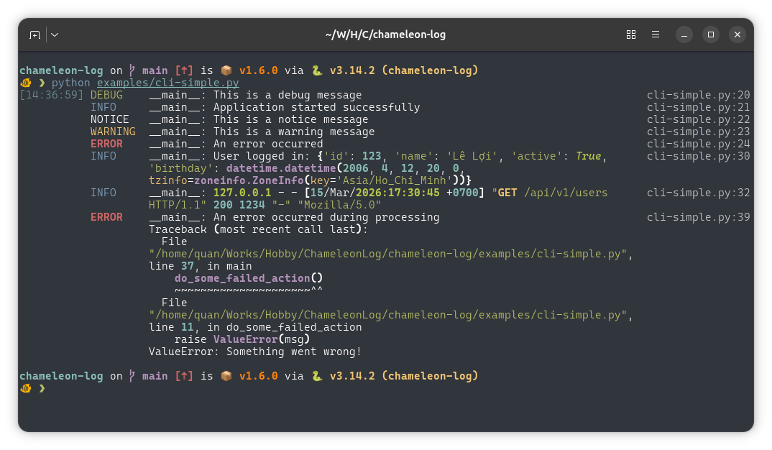The image size is (772, 450).
Task: Click the file path above 'line 37'
Action: (x=387, y=254)
